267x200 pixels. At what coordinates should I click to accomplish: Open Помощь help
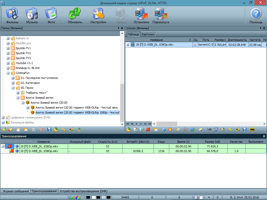click(256, 15)
